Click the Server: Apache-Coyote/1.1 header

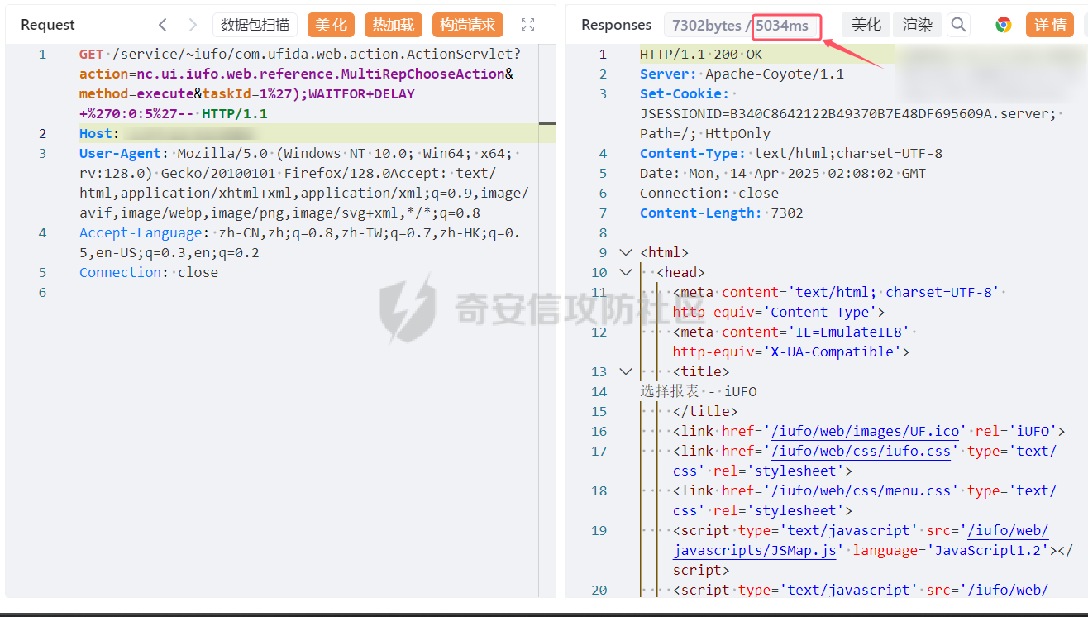(742, 74)
